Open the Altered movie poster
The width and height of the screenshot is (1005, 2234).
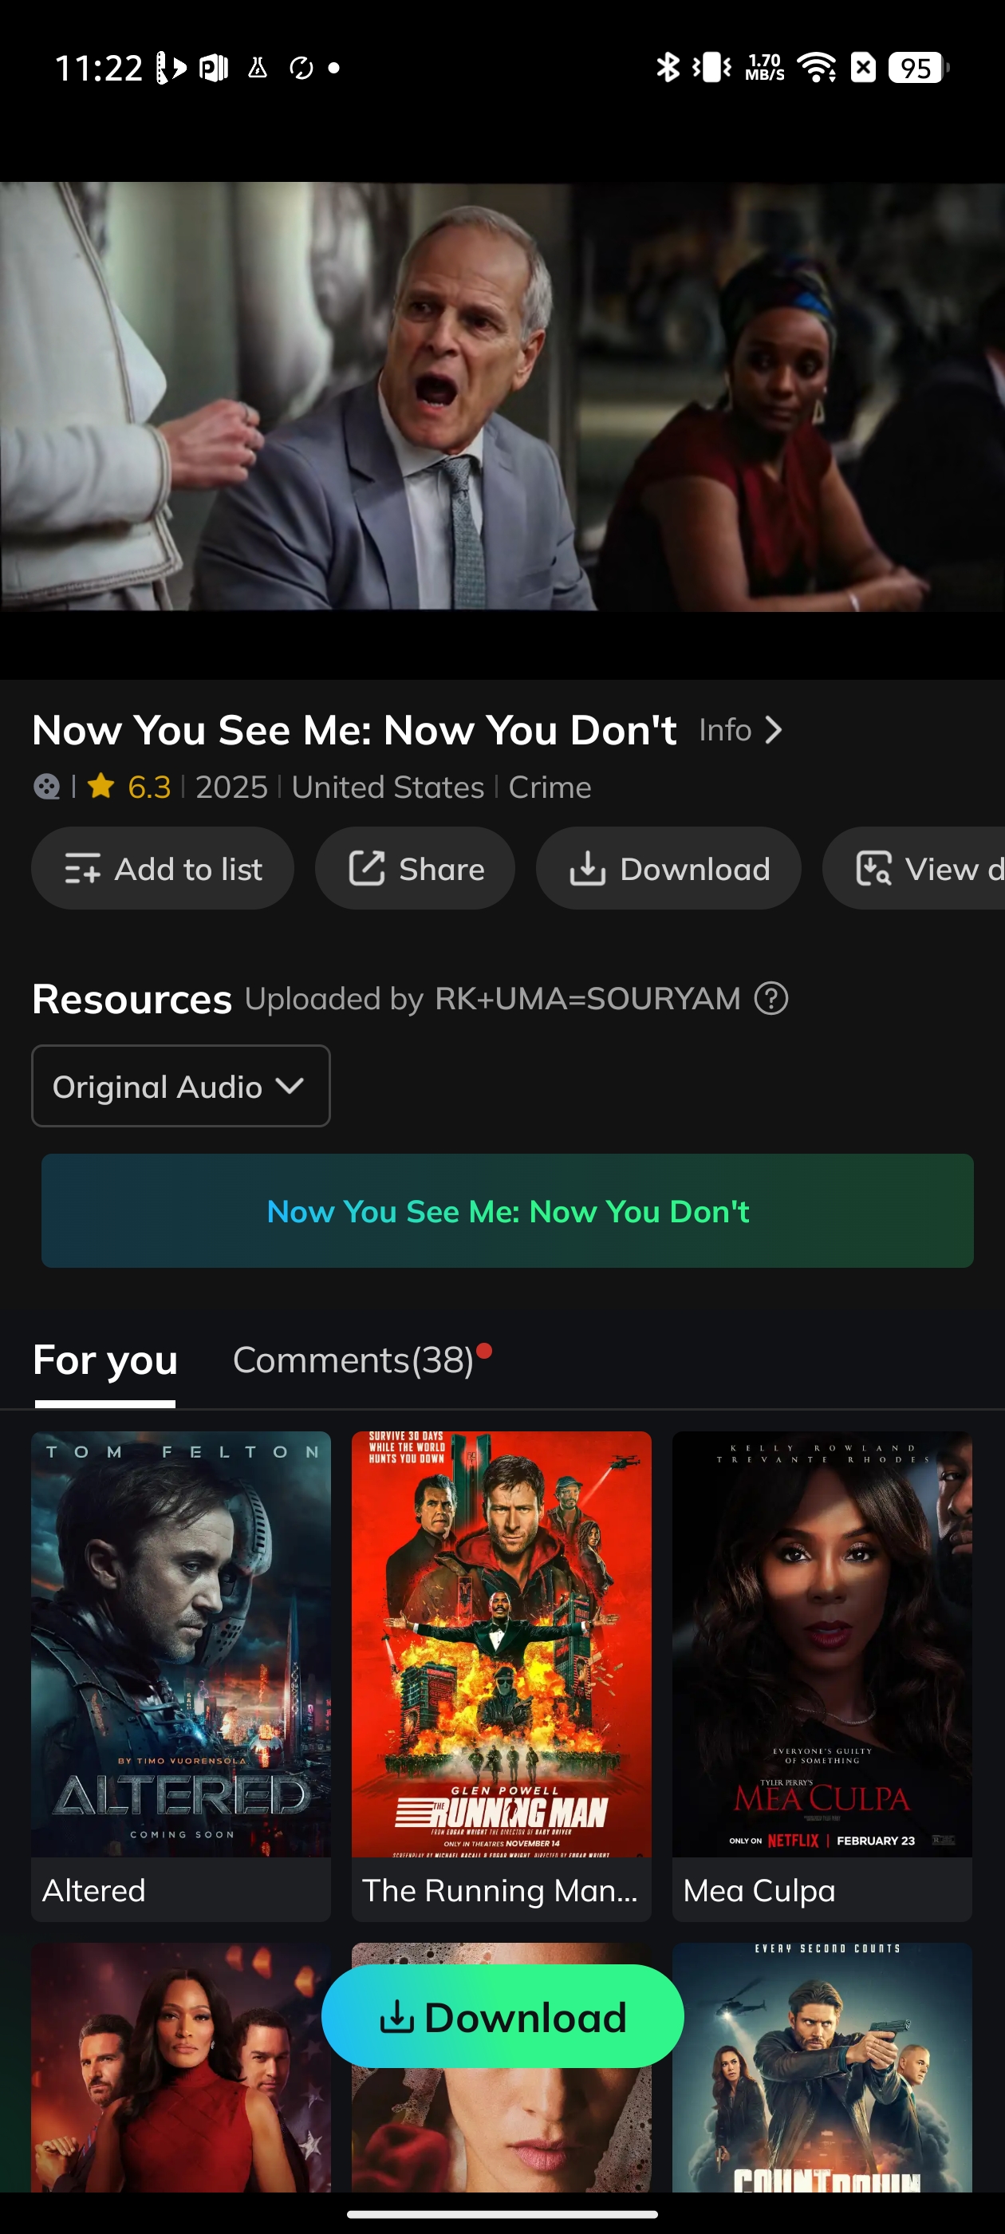[x=181, y=1646]
